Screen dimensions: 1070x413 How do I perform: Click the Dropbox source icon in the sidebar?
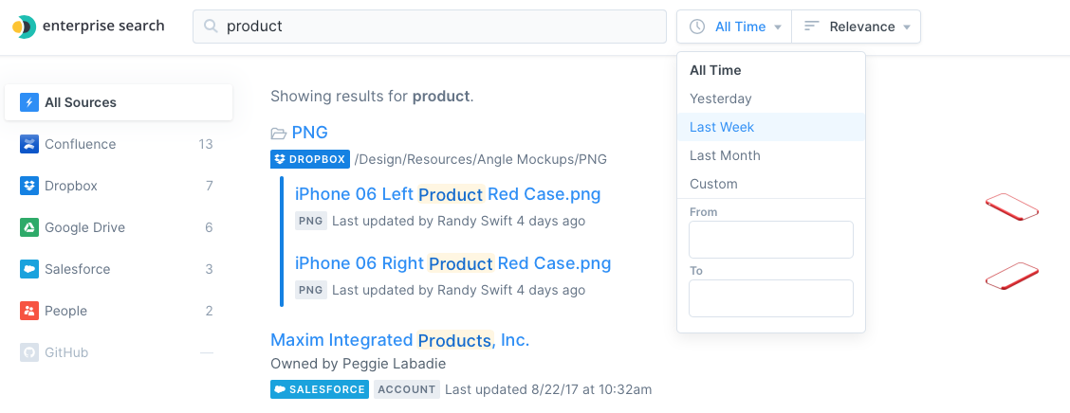[x=29, y=186]
